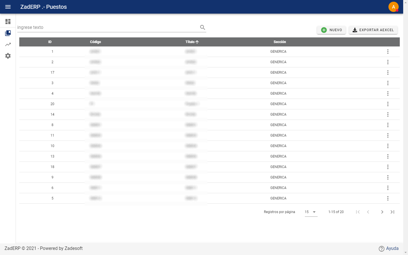The height and width of the screenshot is (255, 408).
Task: Open the settings gear sidebar icon
Action: (x=8, y=56)
